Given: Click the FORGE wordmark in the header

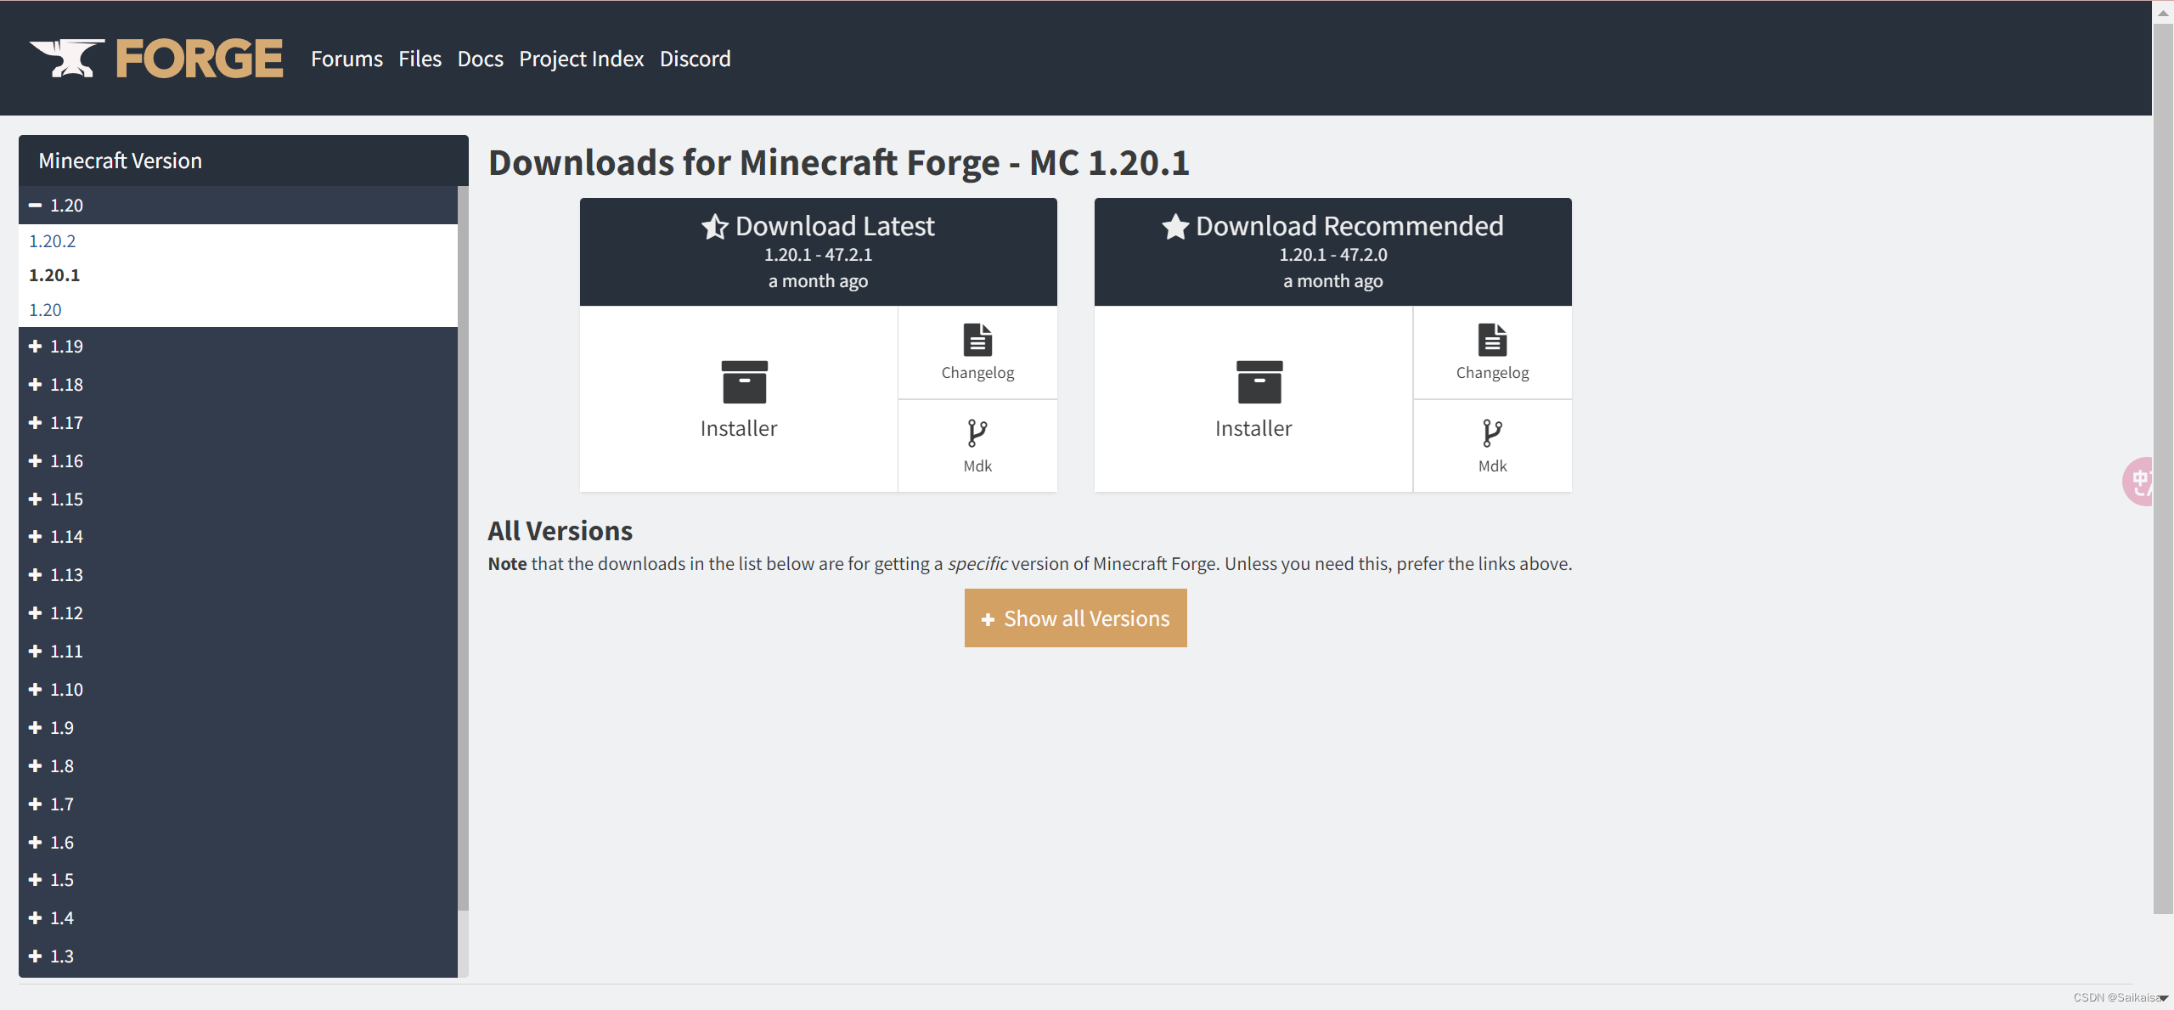Looking at the screenshot, I should tap(200, 59).
